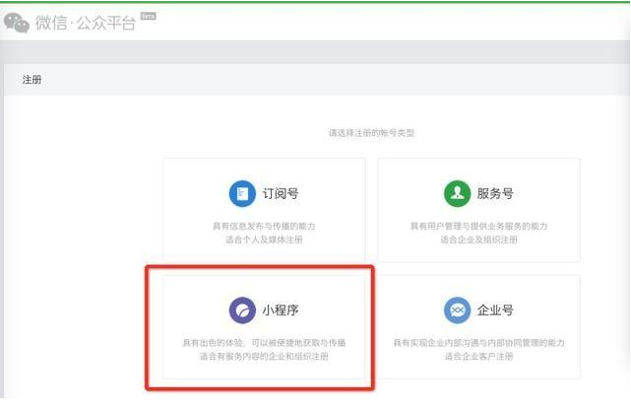Choose the 服务号 account type label
Image resolution: width=631 pixels, height=412 pixels.
(495, 194)
